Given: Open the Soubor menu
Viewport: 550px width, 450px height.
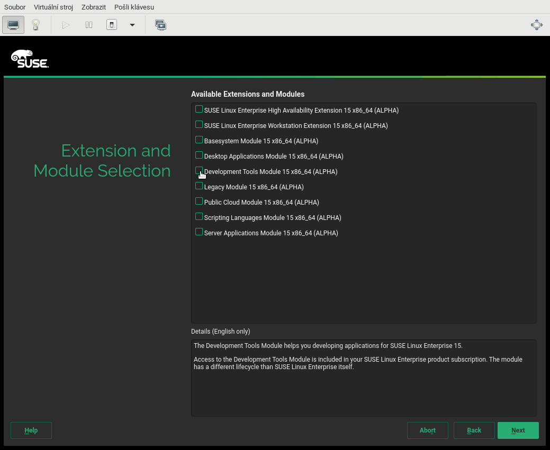Looking at the screenshot, I should [15, 7].
